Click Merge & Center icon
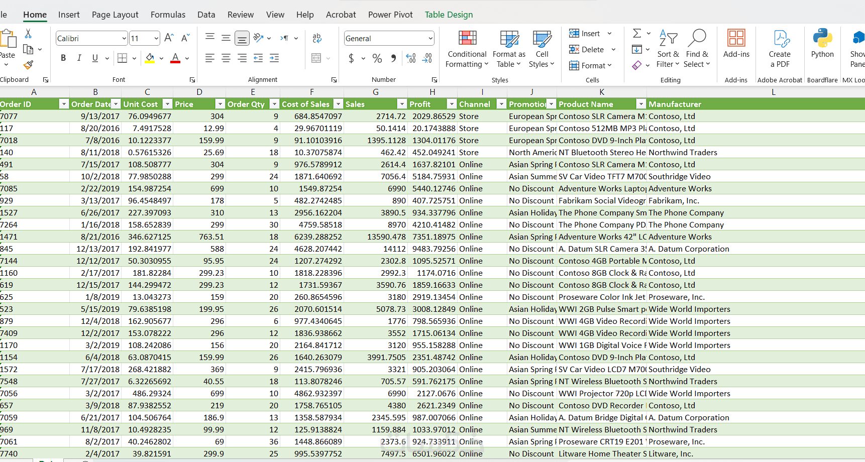 (316, 58)
